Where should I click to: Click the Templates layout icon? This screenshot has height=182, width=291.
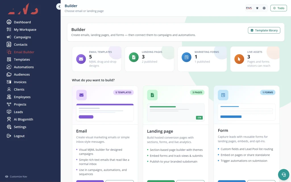9,59
